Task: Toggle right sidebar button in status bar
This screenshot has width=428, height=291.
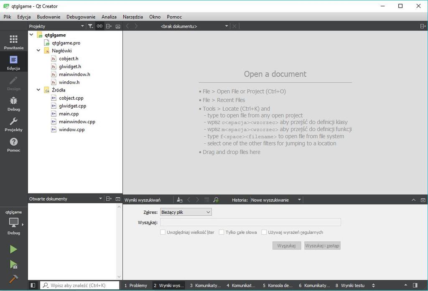Action: point(415,285)
